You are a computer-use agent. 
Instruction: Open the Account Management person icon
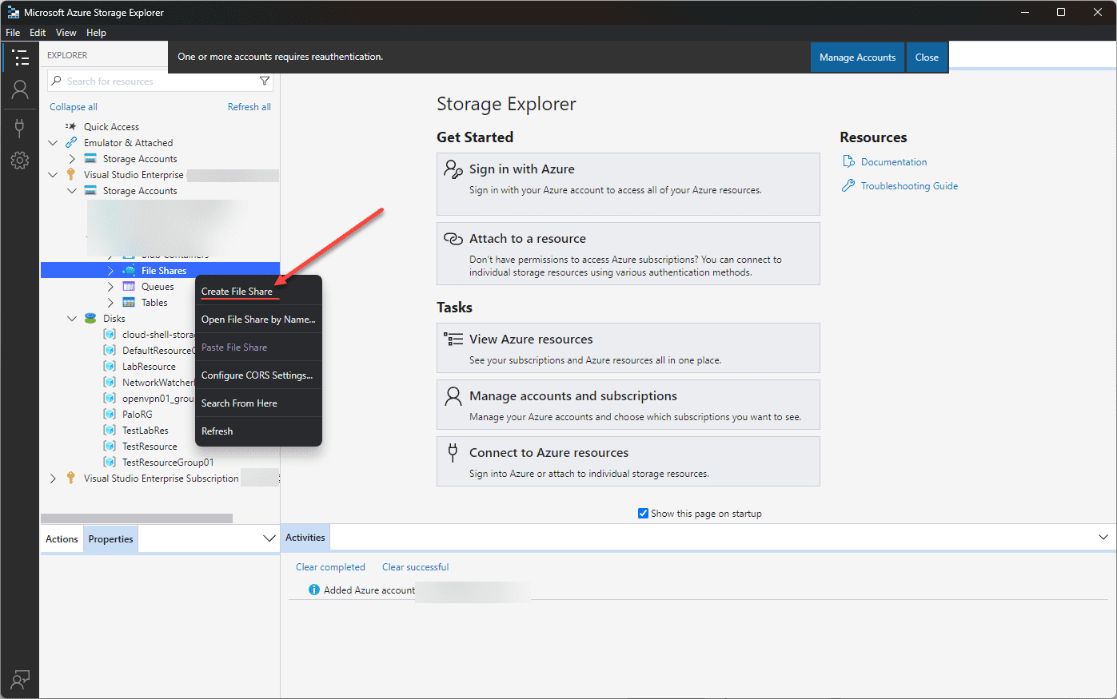click(x=20, y=89)
